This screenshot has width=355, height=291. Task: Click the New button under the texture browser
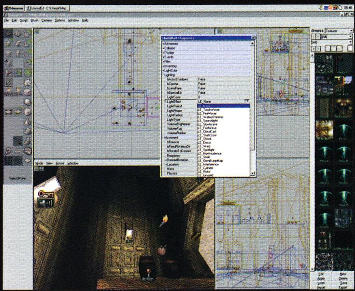tap(343, 274)
